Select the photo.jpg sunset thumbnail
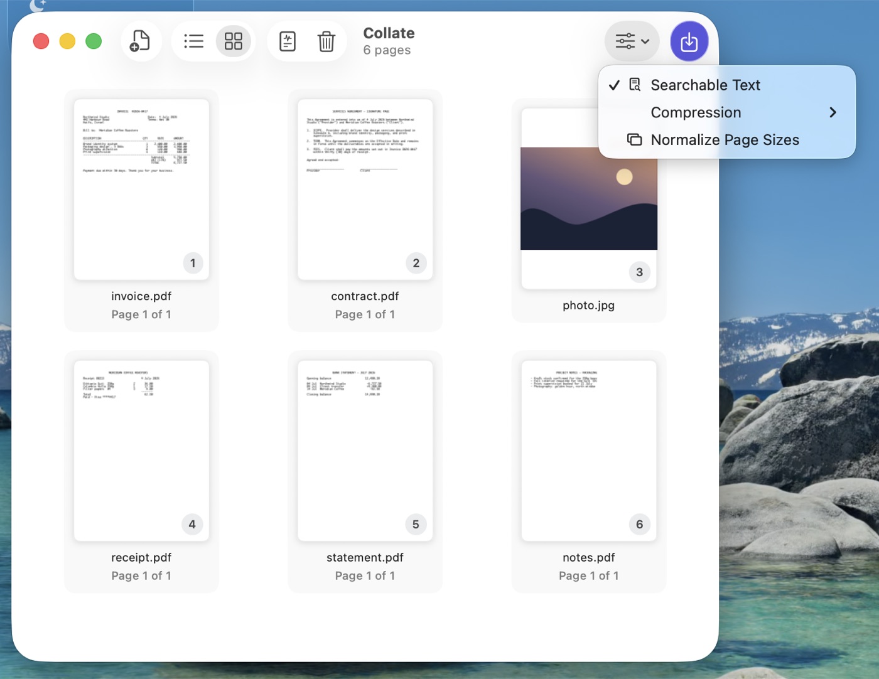The image size is (879, 679). click(x=589, y=198)
